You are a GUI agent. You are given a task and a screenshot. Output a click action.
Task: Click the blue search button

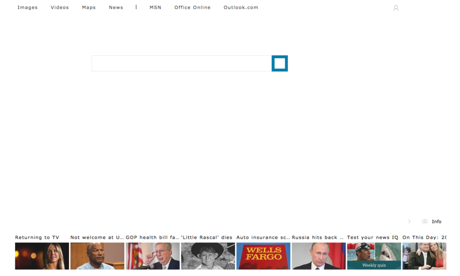pyautogui.click(x=279, y=63)
